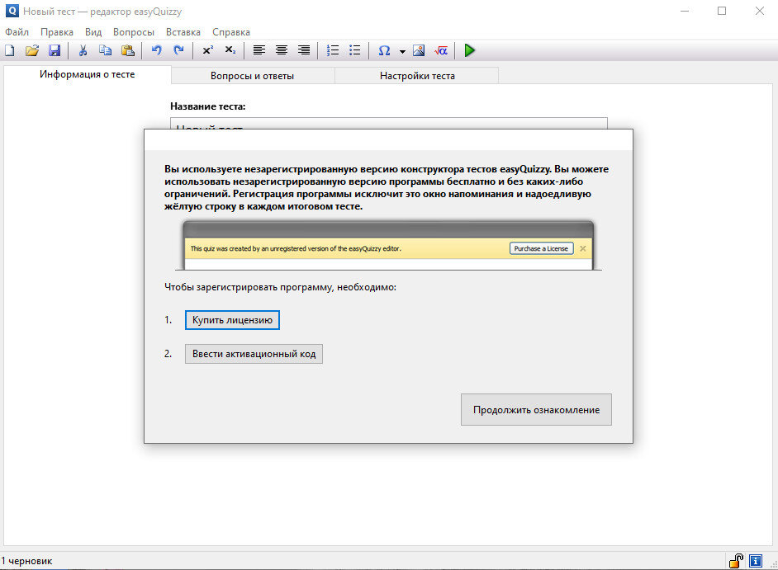Click Purchase a License in preview image
The image size is (778, 570).
[x=541, y=248]
